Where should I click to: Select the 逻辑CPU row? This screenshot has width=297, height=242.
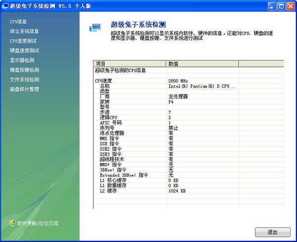(189, 118)
